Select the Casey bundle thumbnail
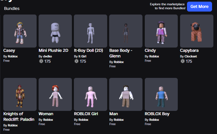This screenshot has height=134, width=217. [x=20, y=31]
